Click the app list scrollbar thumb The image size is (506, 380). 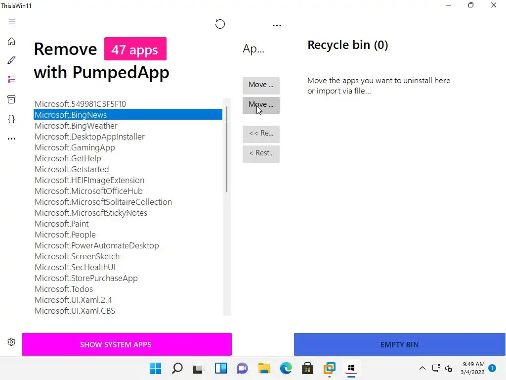click(x=227, y=149)
